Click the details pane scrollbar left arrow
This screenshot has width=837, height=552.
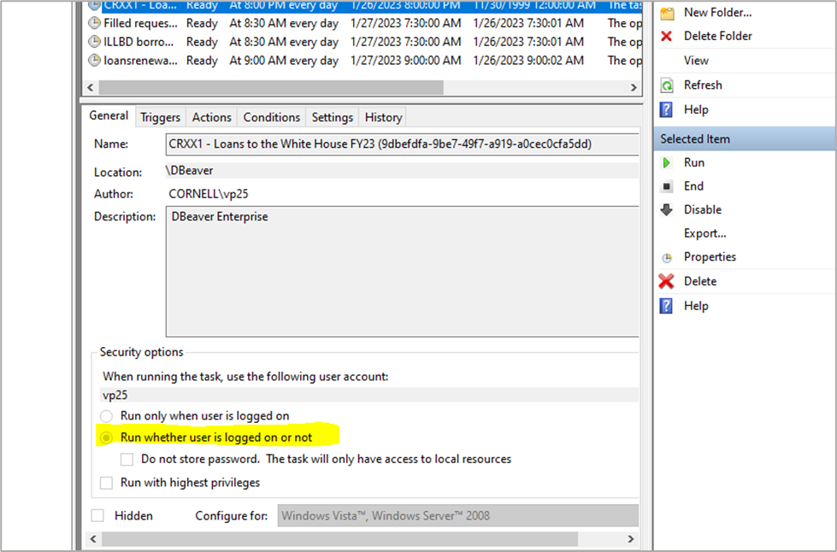(93, 539)
